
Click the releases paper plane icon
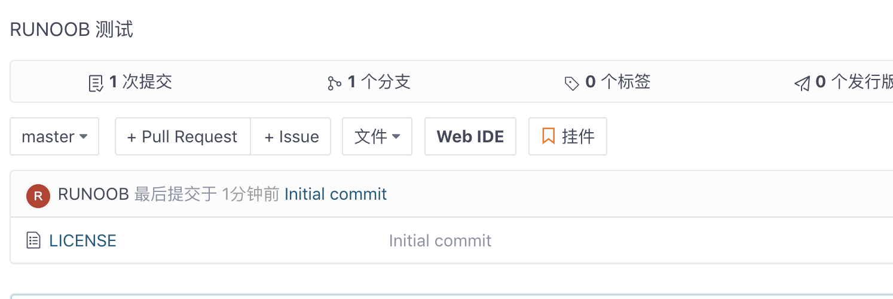(802, 83)
